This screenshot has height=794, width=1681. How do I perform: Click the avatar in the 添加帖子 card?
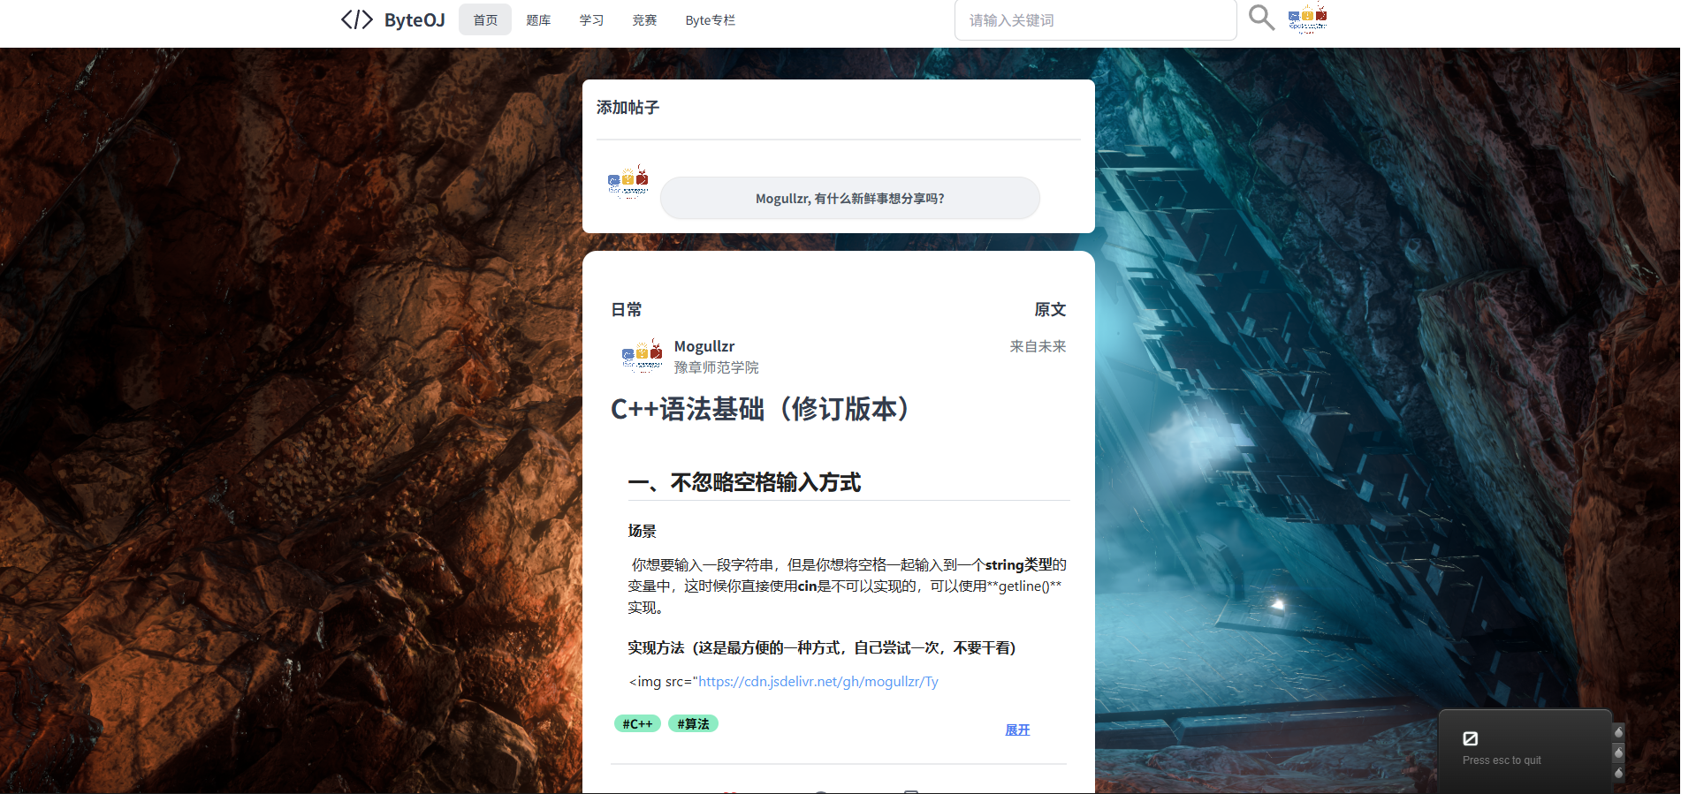coord(628,182)
